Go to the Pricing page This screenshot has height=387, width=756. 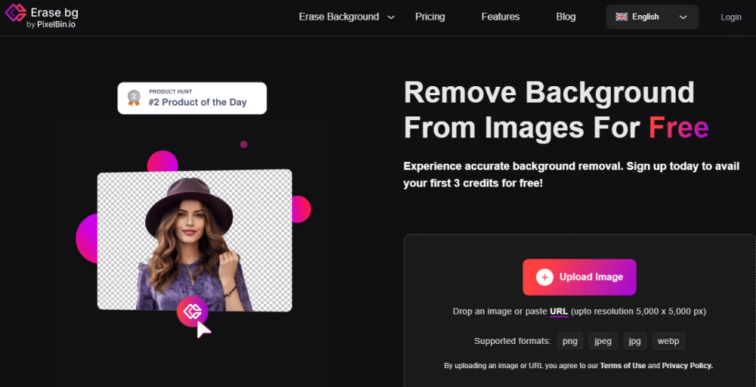click(430, 17)
